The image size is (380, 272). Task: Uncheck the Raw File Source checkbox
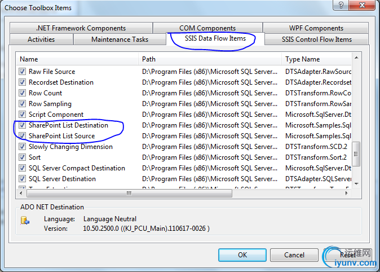click(23, 72)
